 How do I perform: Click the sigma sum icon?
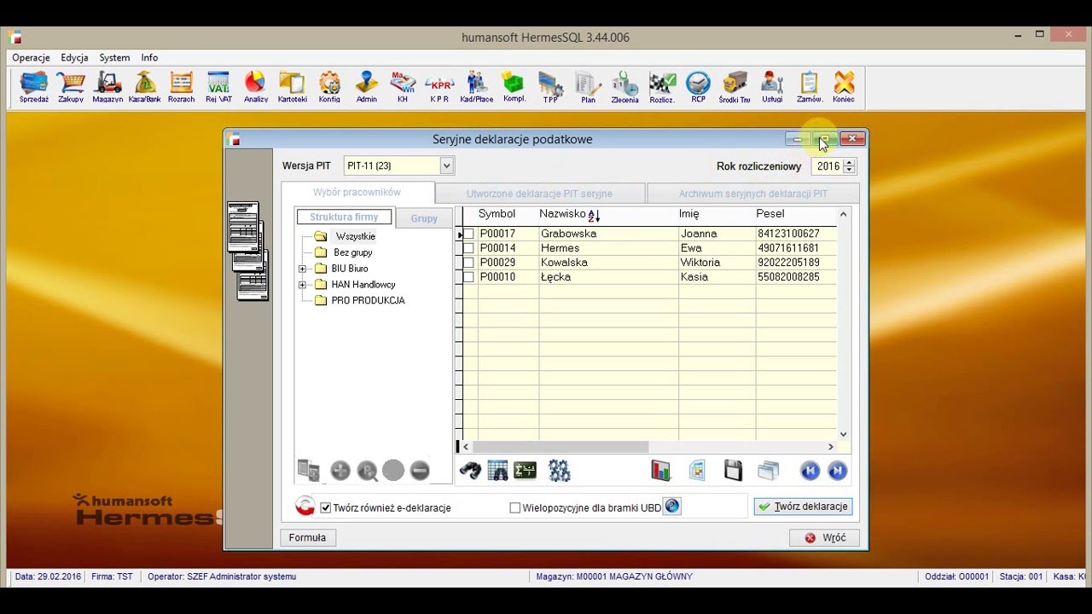pos(525,470)
